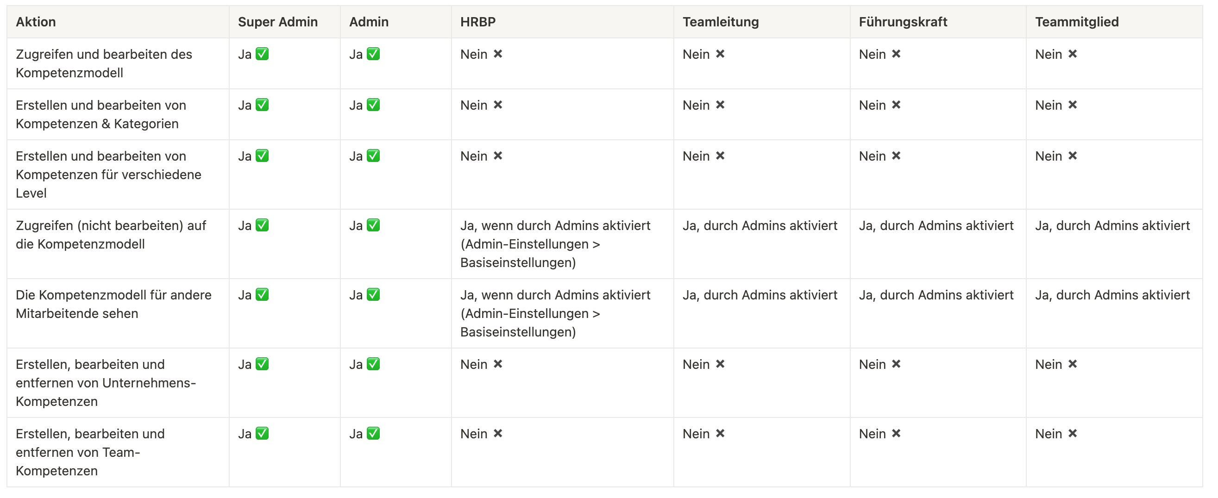1218x498 pixels.
Task: Select the Teammitglied column header
Action: 1077,22
